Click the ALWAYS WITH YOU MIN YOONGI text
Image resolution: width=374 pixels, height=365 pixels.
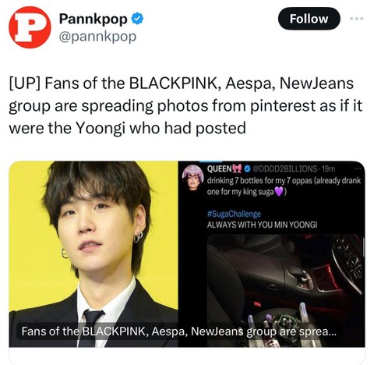262,225
